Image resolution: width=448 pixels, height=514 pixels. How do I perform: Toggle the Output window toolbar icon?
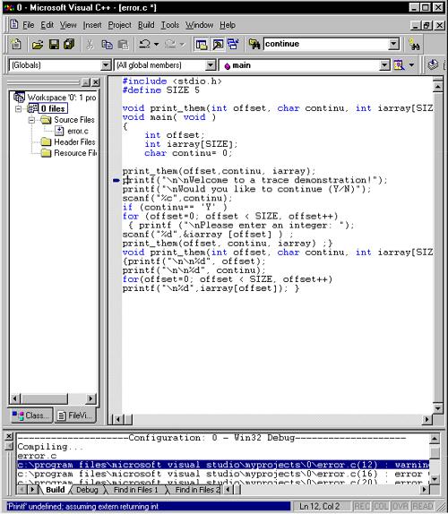(218, 44)
